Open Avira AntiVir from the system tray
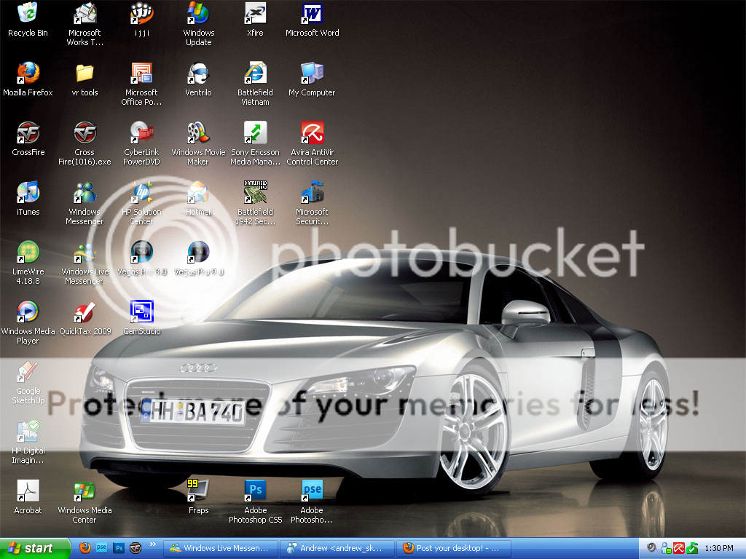The width and height of the screenshot is (746, 559). tap(678, 548)
